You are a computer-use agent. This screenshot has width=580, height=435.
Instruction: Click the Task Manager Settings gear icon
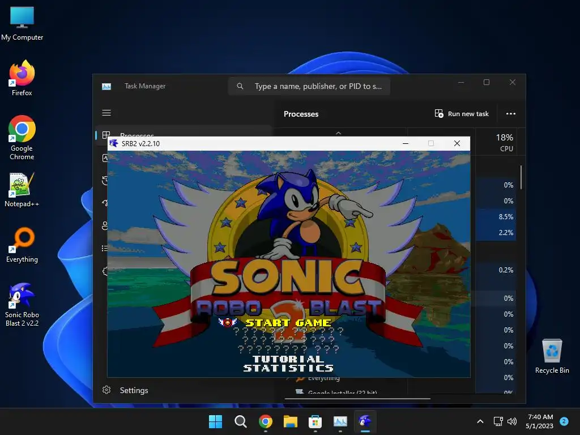[106, 390]
